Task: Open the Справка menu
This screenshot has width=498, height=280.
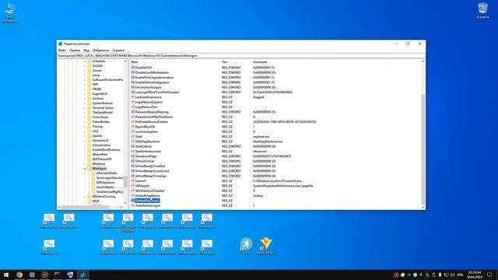Action: [118, 50]
